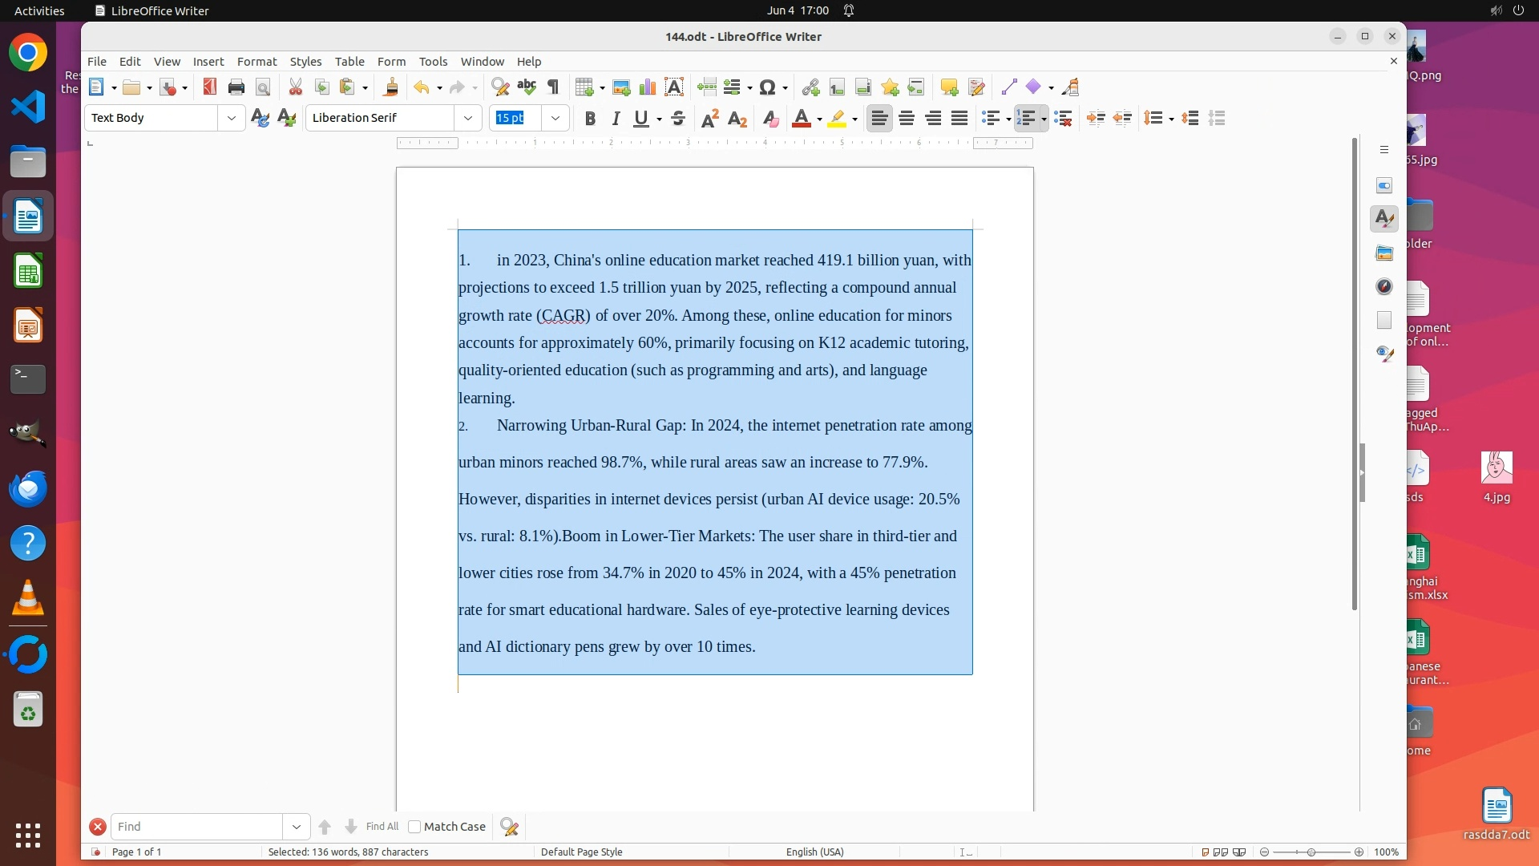Click the Export as PDF icon

tap(209, 87)
